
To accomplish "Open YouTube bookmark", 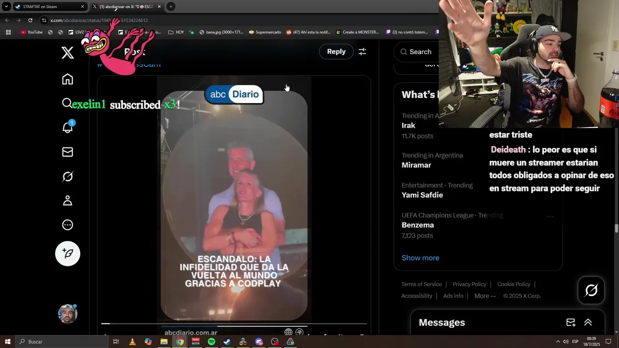I will (31, 32).
